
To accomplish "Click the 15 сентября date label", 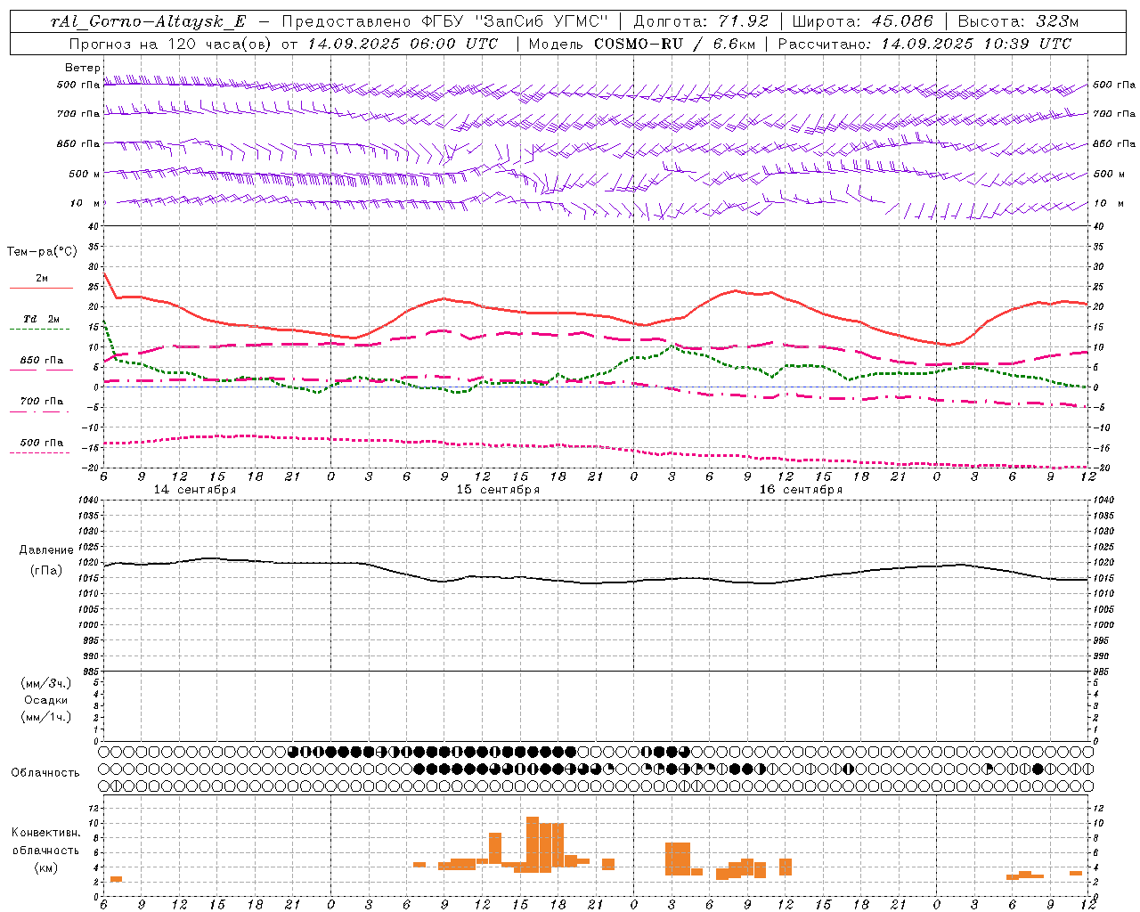I will point(498,490).
